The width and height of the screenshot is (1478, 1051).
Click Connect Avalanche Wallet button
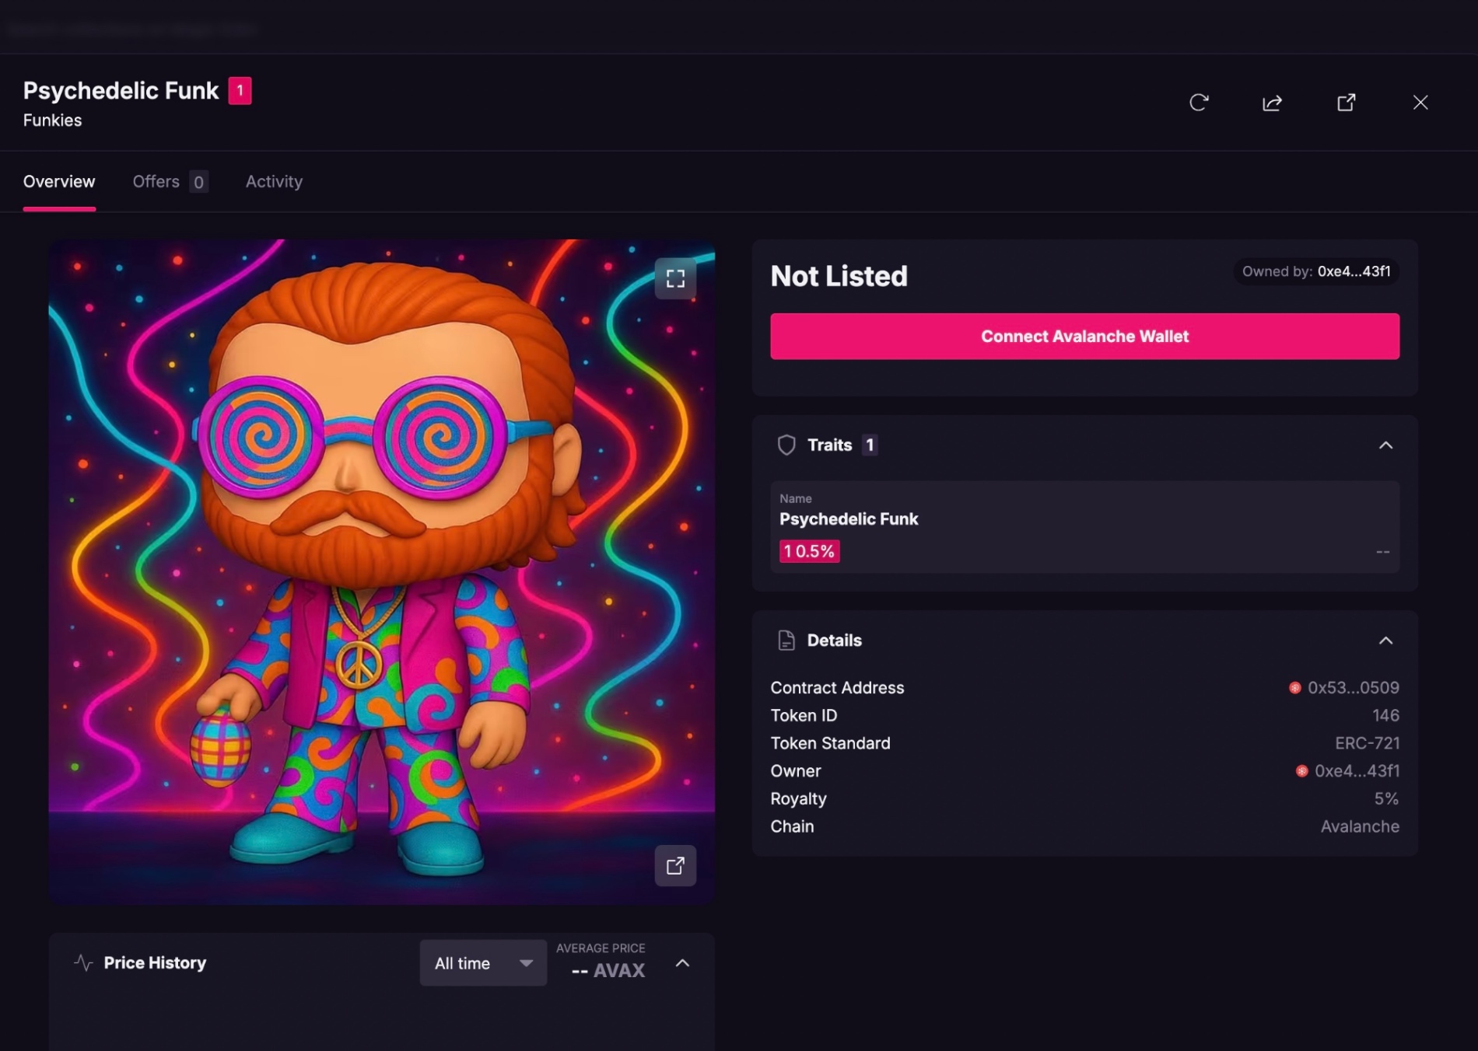(x=1084, y=337)
